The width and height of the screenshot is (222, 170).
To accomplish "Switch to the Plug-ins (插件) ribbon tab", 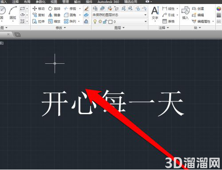I will pos(89,2).
